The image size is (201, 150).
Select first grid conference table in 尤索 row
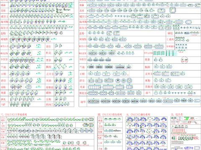(x=95, y=87)
